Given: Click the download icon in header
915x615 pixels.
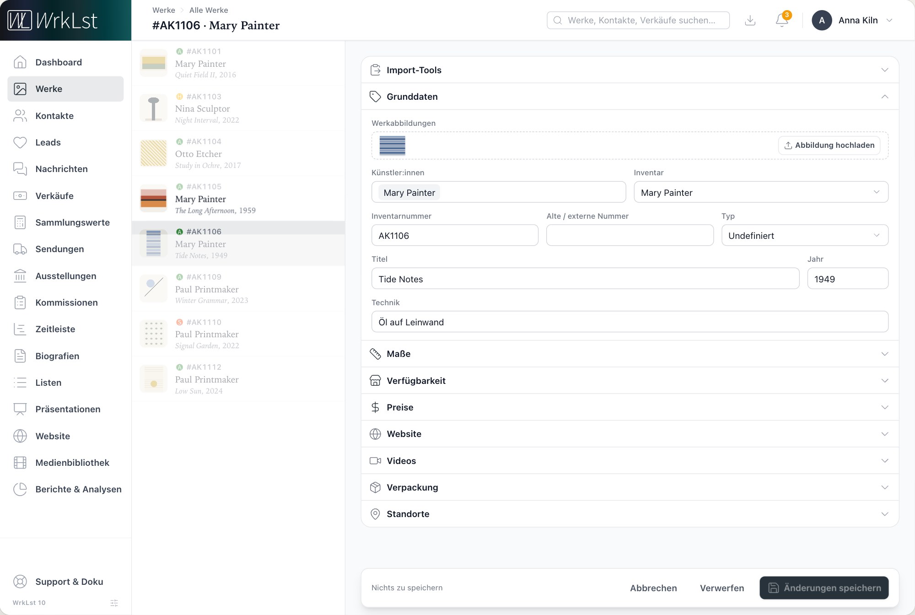Looking at the screenshot, I should tap(750, 20).
